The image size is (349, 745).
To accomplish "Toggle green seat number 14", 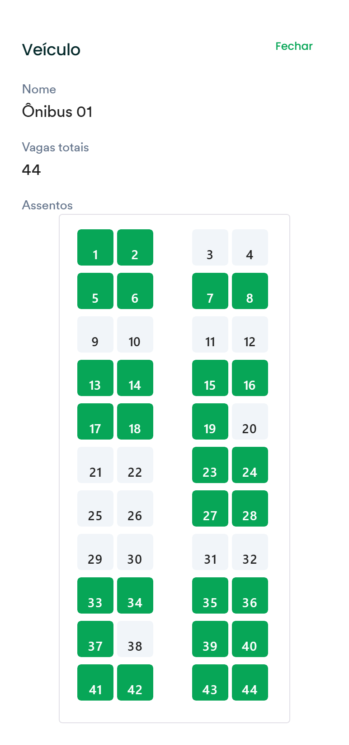I will coord(135,378).
